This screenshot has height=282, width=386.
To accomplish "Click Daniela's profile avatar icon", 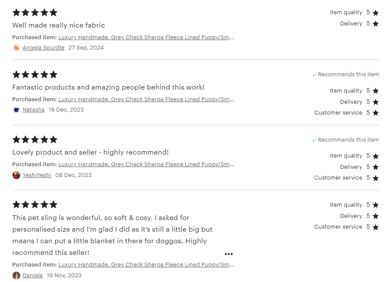I will [x=16, y=276].
